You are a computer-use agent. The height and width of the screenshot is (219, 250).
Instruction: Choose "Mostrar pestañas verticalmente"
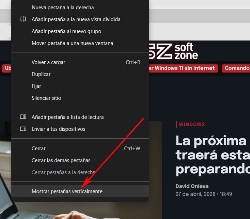(80, 191)
